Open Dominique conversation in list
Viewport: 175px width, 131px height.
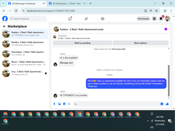pos(24,53)
